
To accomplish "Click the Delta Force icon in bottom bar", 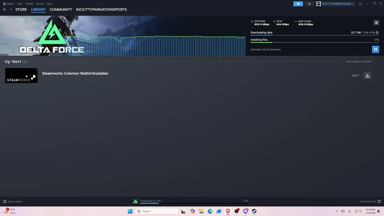I will (136, 201).
